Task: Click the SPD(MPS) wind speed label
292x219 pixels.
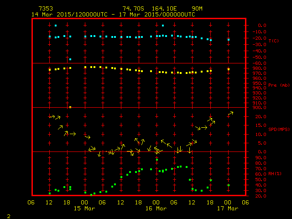Action: tap(278, 129)
